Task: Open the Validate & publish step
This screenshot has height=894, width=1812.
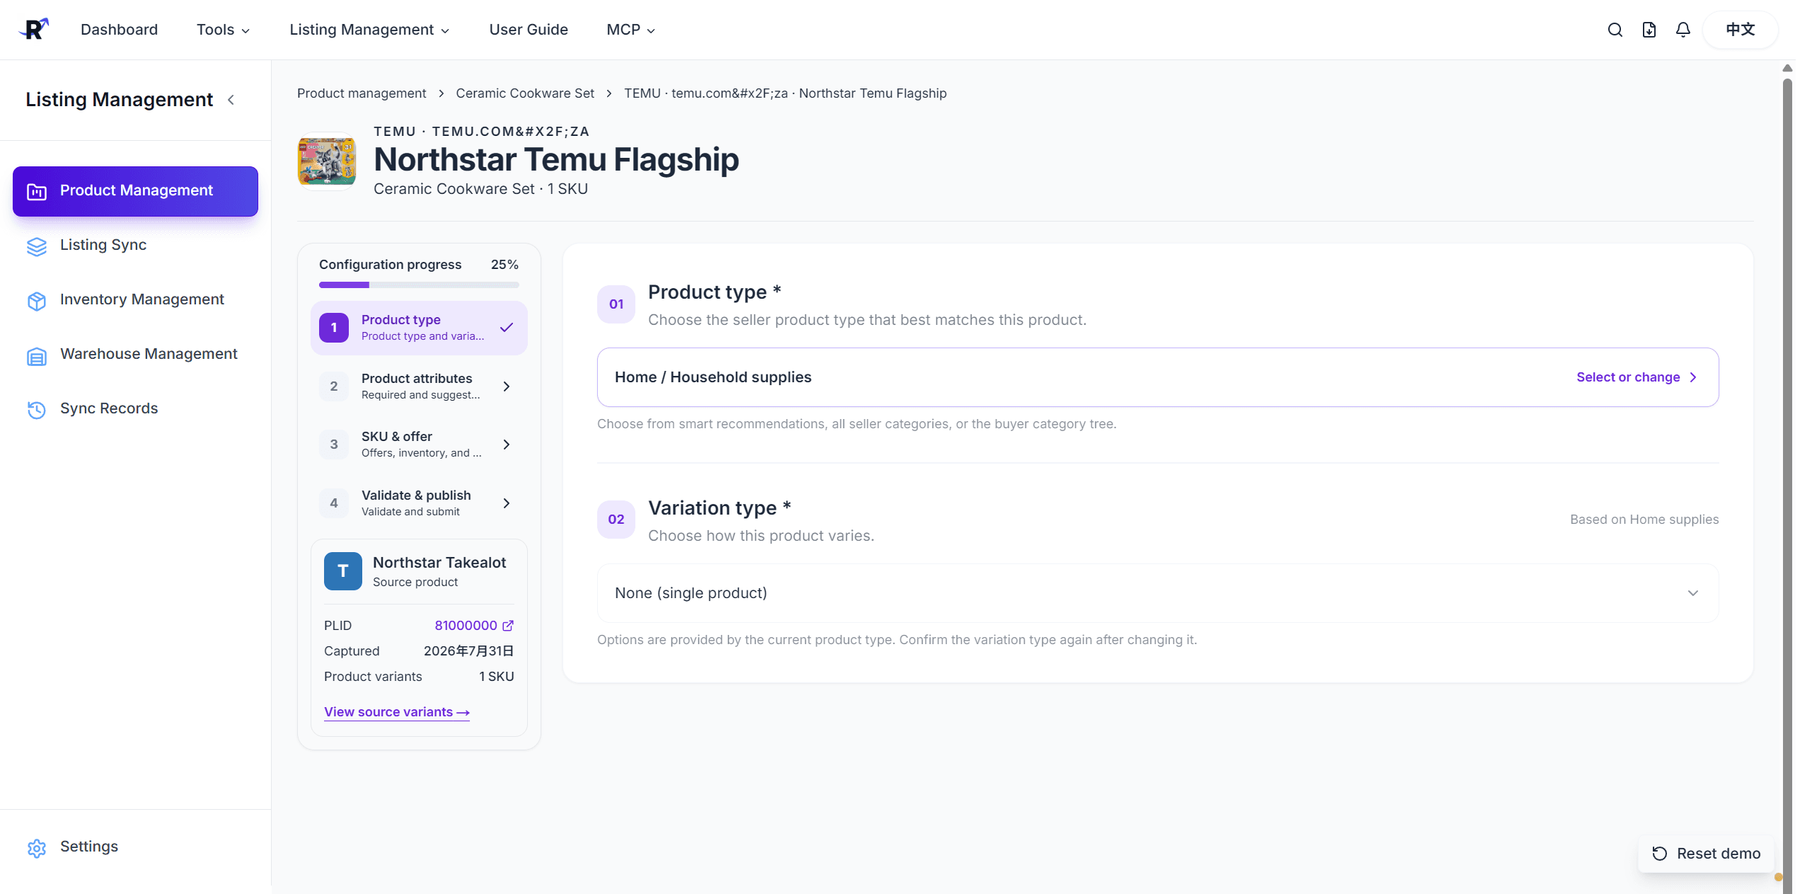Action: tap(419, 503)
